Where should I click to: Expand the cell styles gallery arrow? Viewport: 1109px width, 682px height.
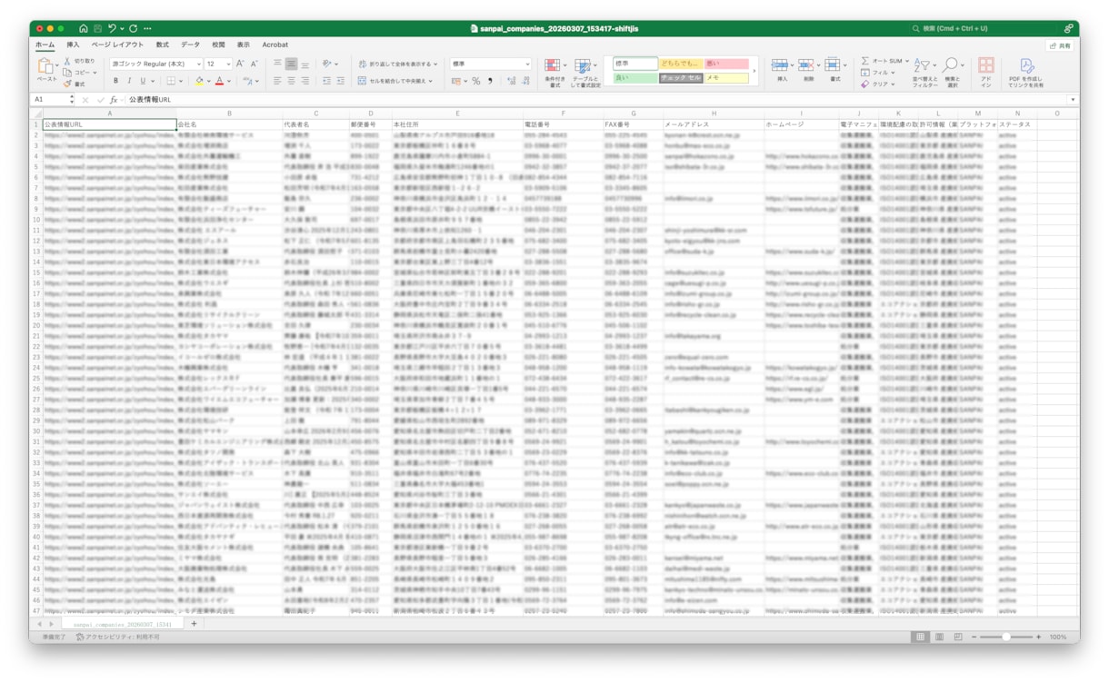(754, 72)
